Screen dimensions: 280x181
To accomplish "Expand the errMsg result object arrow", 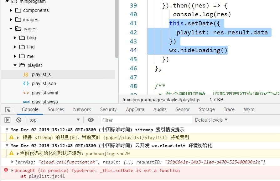I will [x=12, y=162].
